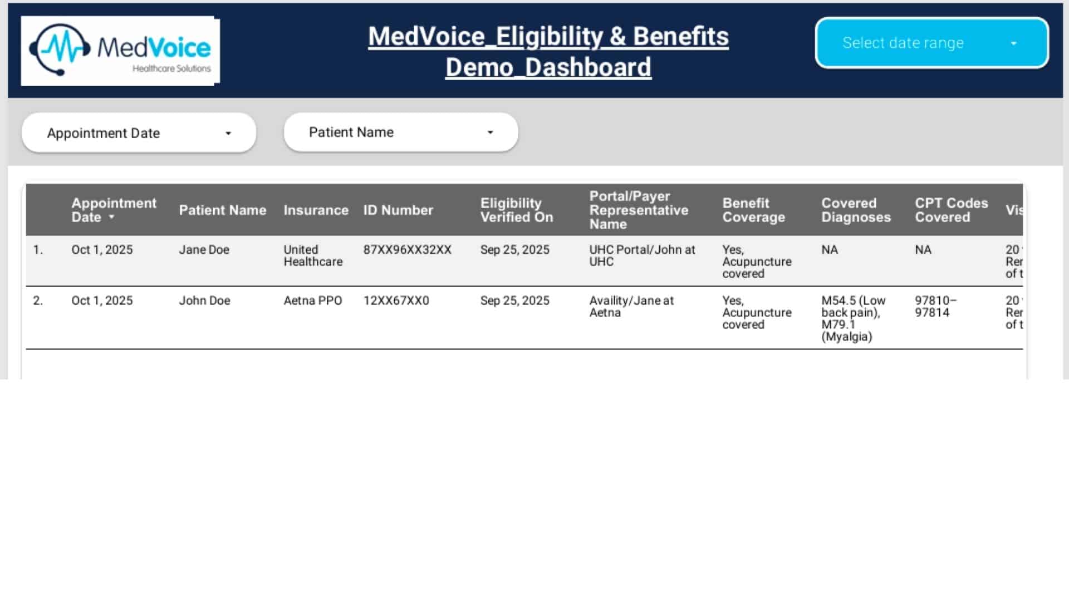Select Jane Doe's table row
The height and width of the screenshot is (601, 1069).
[x=390, y=260]
